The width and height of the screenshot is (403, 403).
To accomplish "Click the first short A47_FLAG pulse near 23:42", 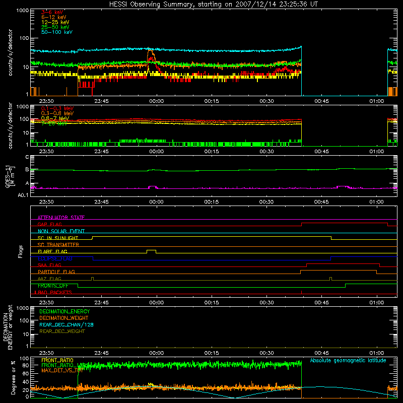I will click(93, 279).
